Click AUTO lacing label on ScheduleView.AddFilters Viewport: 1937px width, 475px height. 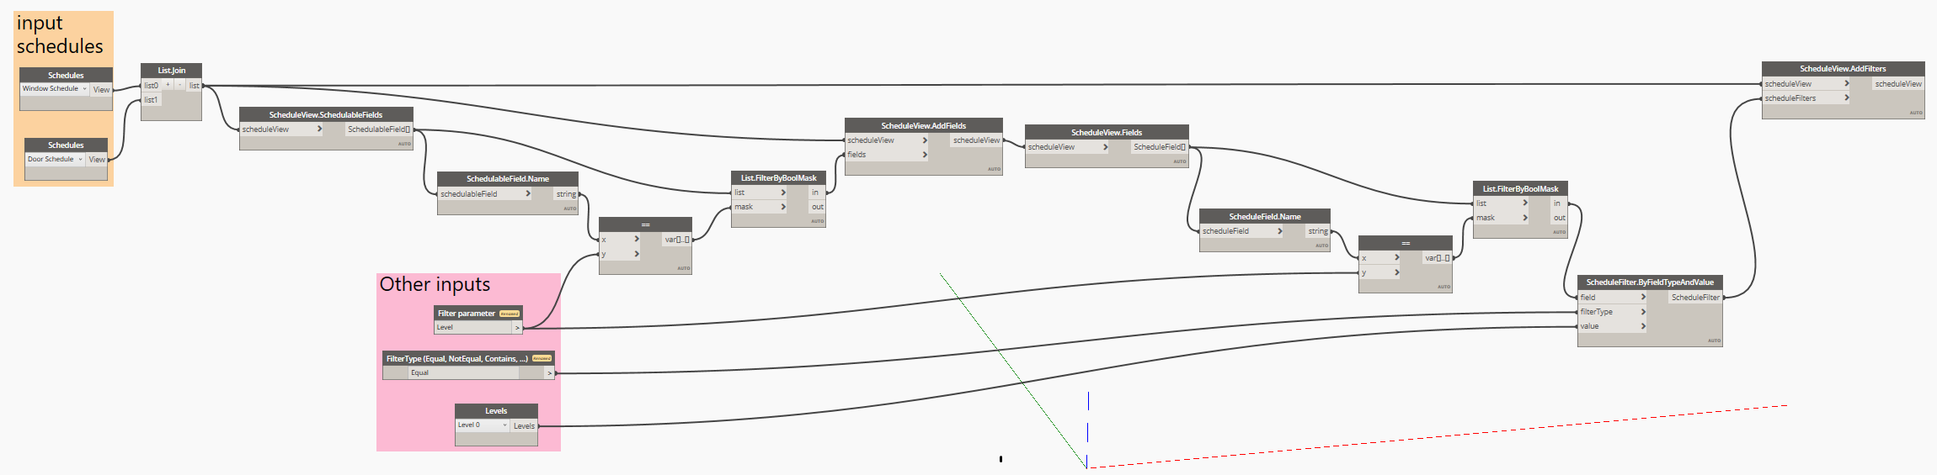point(1916,113)
